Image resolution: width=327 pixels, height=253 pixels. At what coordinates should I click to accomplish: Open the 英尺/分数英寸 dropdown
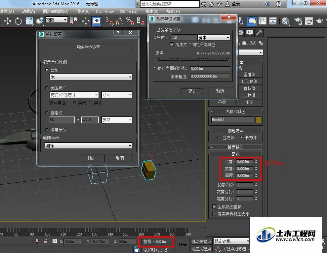(x=74, y=95)
